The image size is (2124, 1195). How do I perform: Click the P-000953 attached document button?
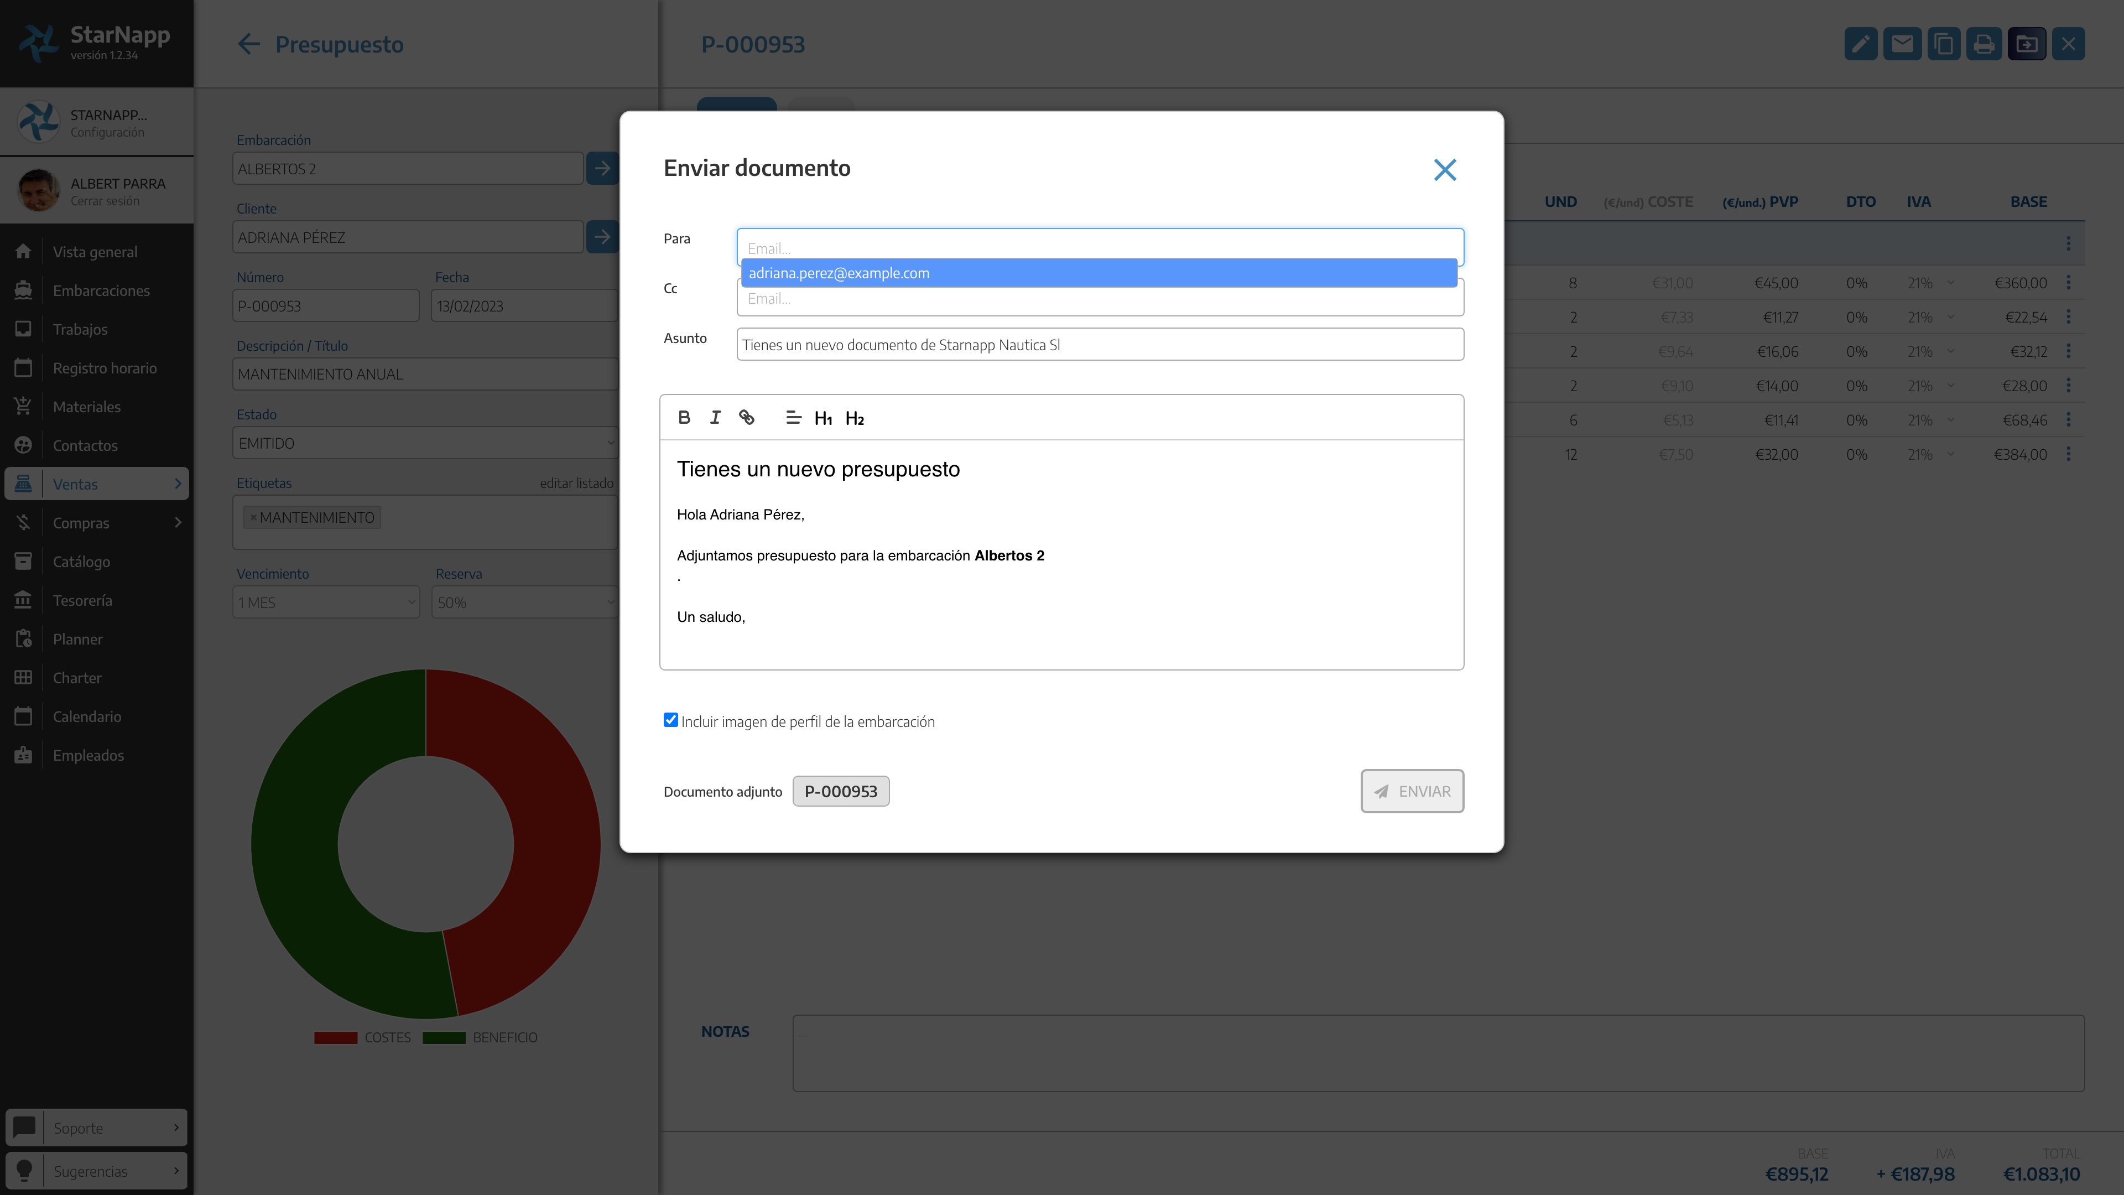click(x=840, y=791)
